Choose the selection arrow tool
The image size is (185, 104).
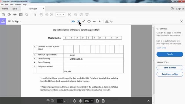point(35,14)
